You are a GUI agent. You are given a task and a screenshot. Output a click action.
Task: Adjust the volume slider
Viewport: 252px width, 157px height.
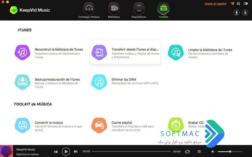point(230,151)
